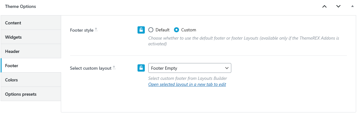The width and height of the screenshot is (359, 115).
Task: Open the Footer Empty layout dropdown
Action: pyautogui.click(x=190, y=68)
